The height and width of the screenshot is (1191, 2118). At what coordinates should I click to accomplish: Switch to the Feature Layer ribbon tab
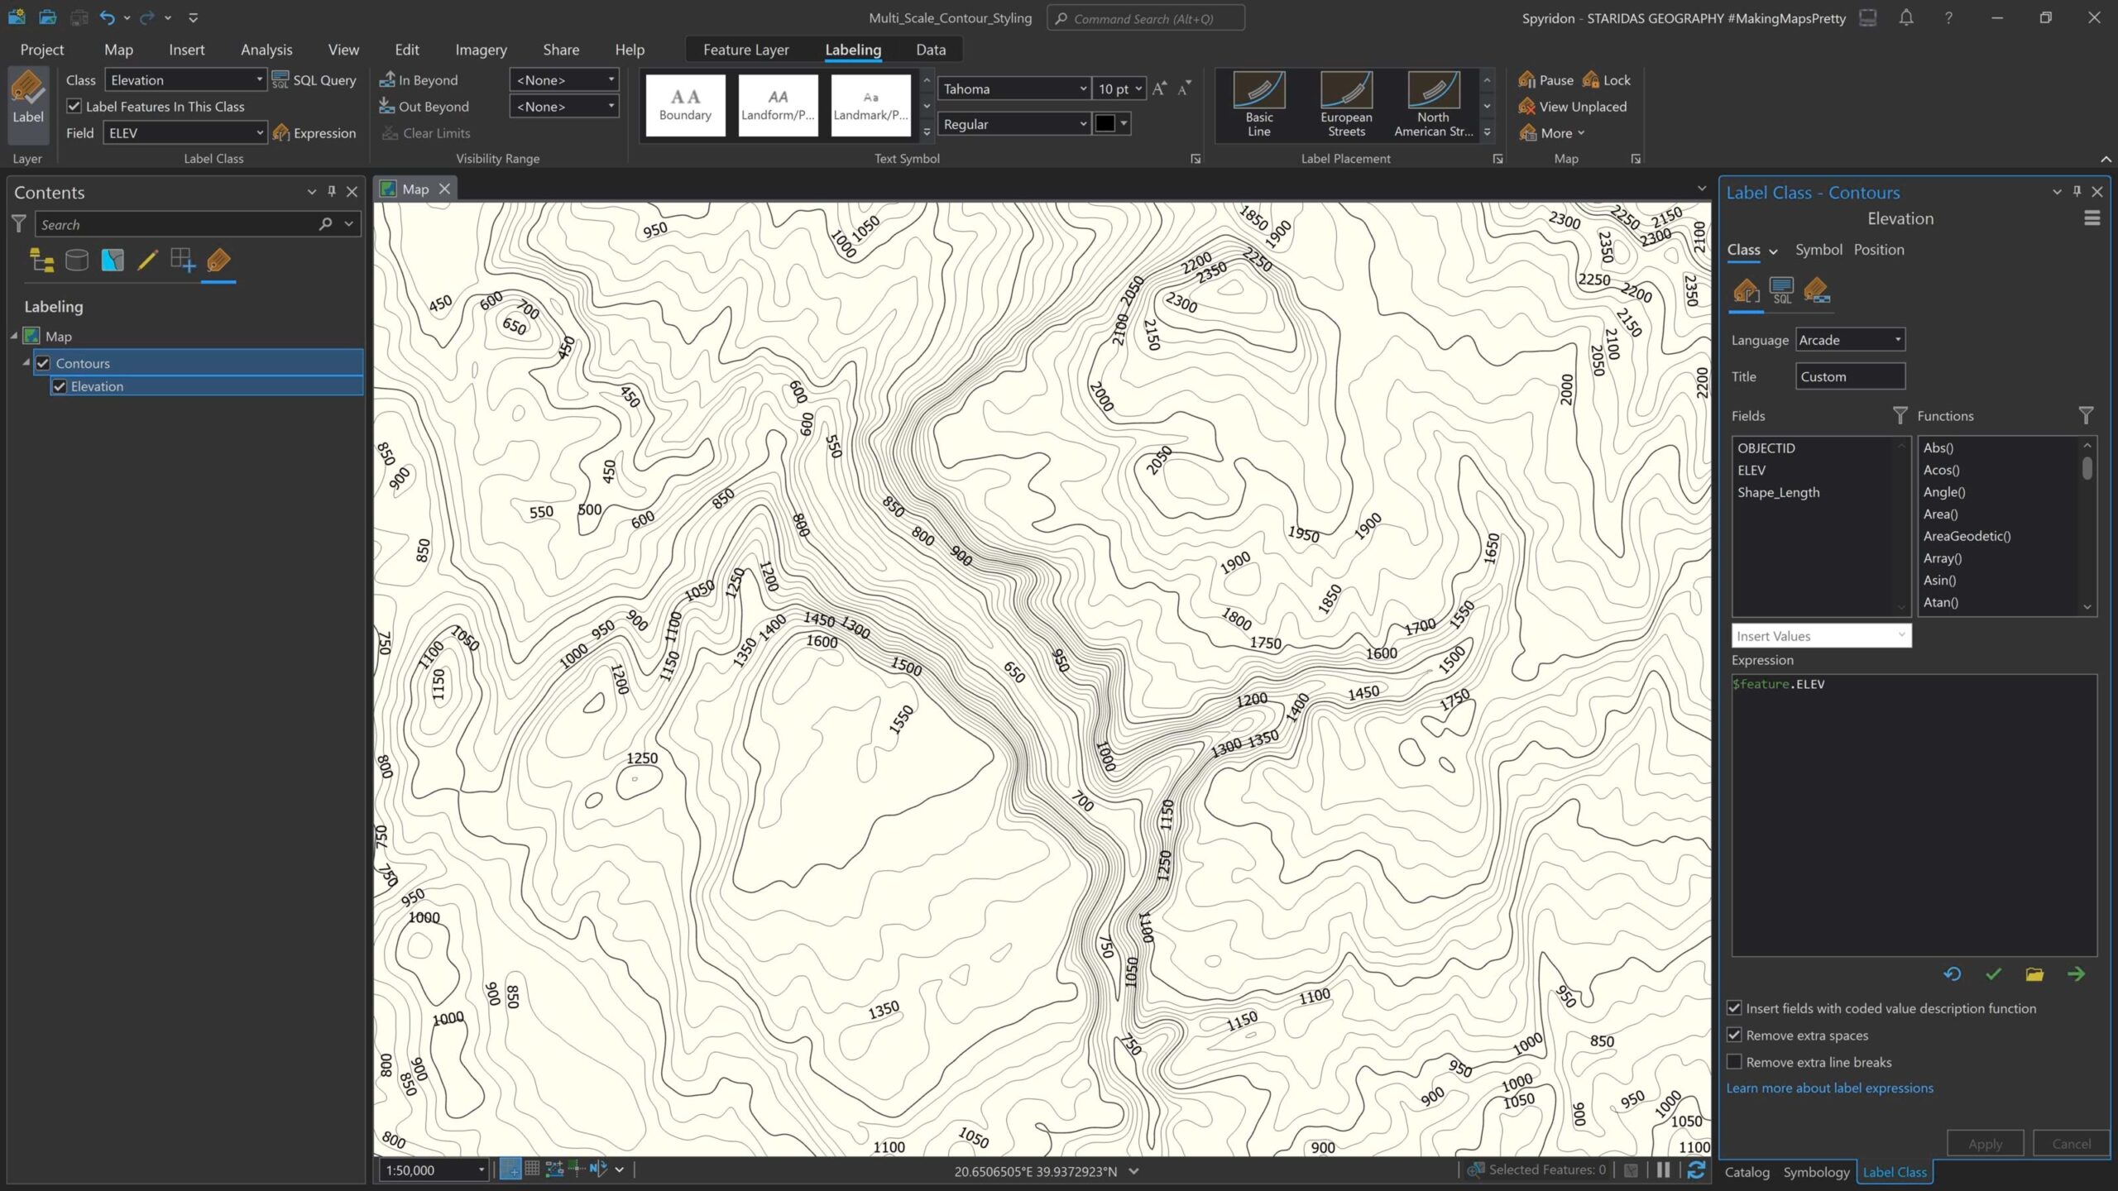pyautogui.click(x=745, y=50)
